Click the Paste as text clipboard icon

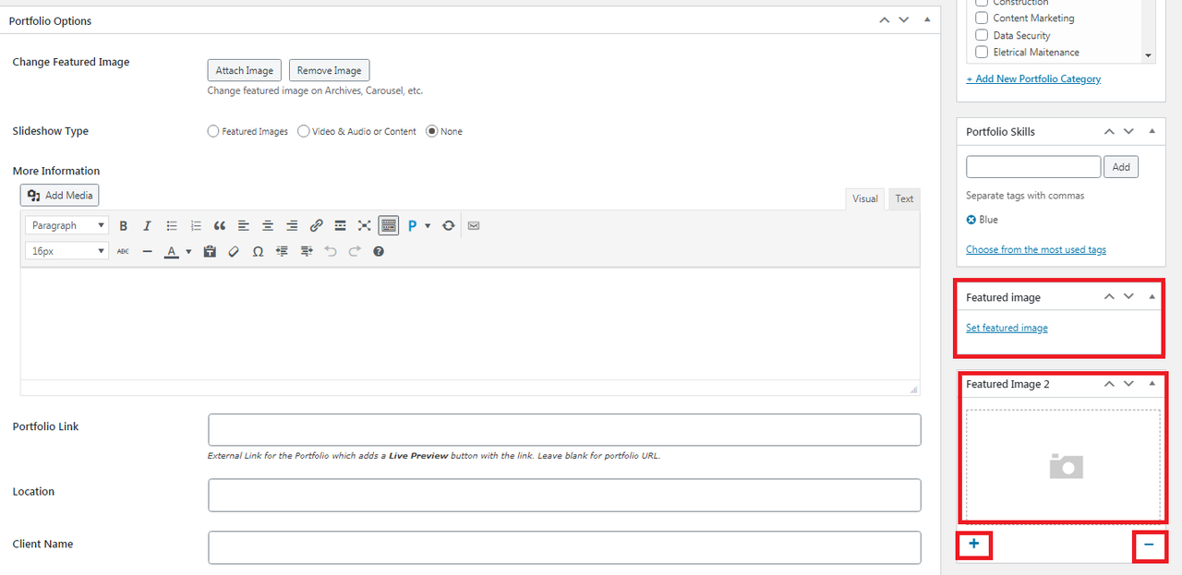tap(210, 251)
